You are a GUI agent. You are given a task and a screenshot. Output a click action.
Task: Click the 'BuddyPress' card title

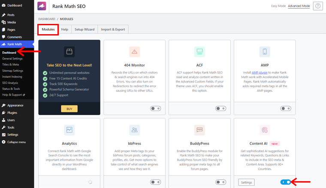pyautogui.click(x=199, y=144)
